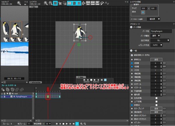Zoom in the timeline with bottom magnifier
Screen dimensions: 175x126
pyautogui.click(x=81, y=124)
